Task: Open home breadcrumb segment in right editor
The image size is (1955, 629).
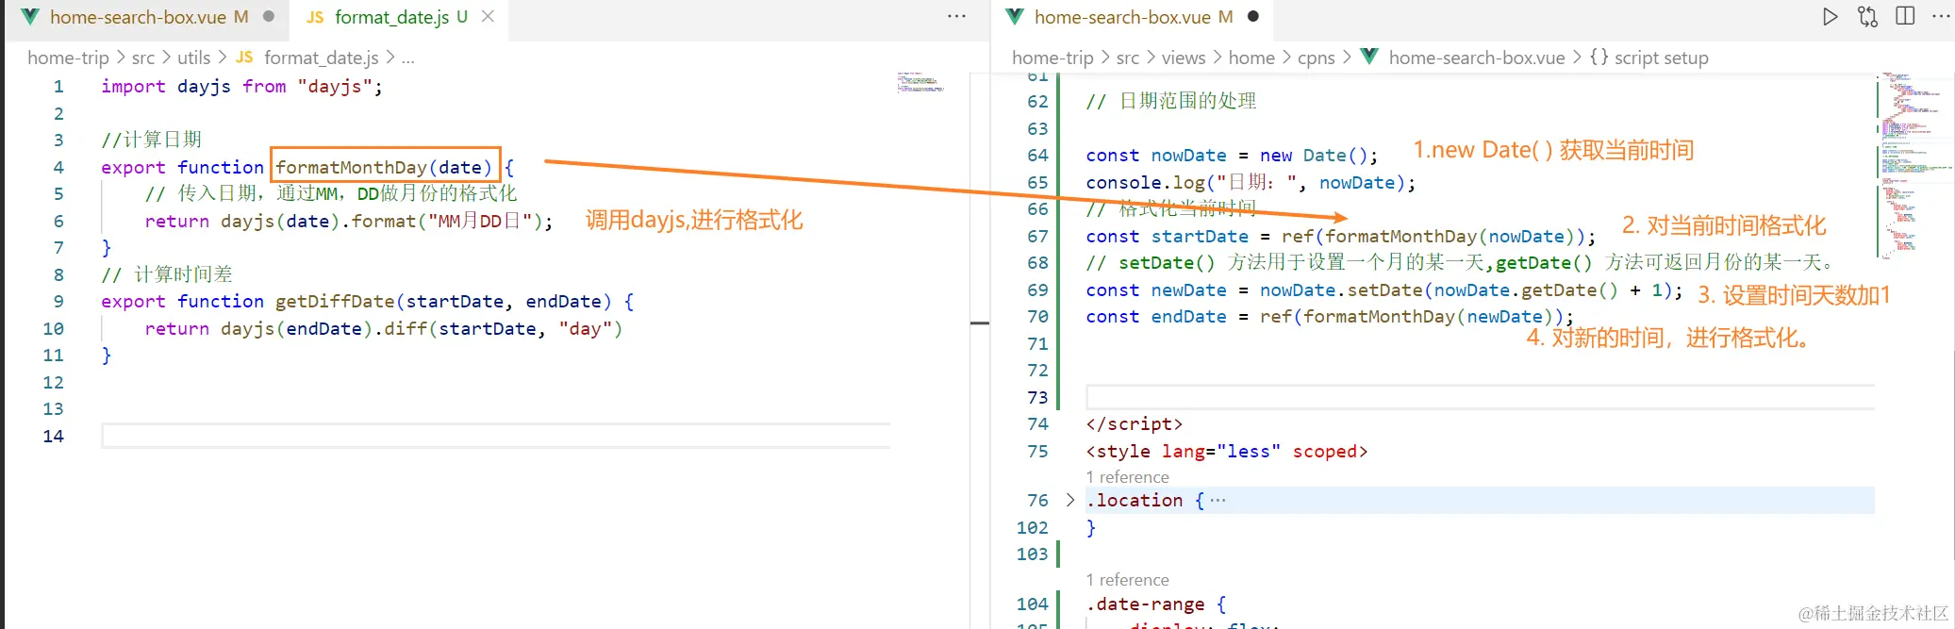Action: tap(1251, 58)
